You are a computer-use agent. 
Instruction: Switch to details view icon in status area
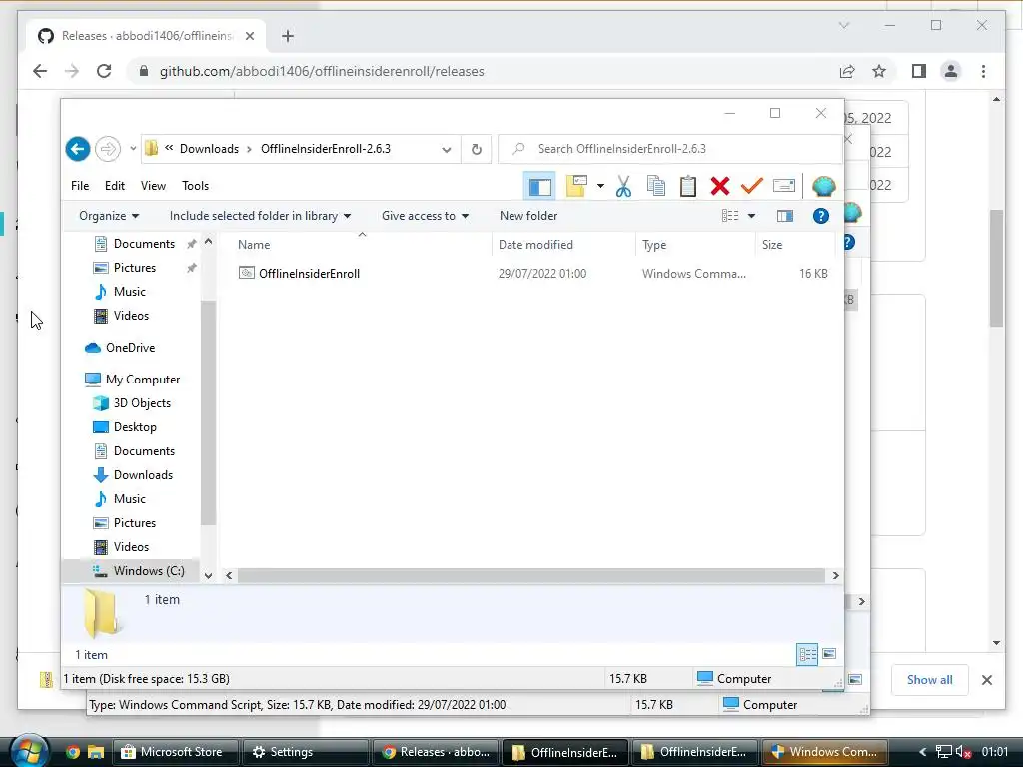pos(807,654)
